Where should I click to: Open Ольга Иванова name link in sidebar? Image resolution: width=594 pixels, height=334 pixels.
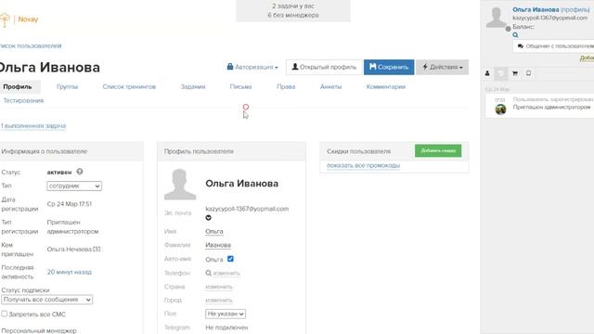click(x=536, y=9)
